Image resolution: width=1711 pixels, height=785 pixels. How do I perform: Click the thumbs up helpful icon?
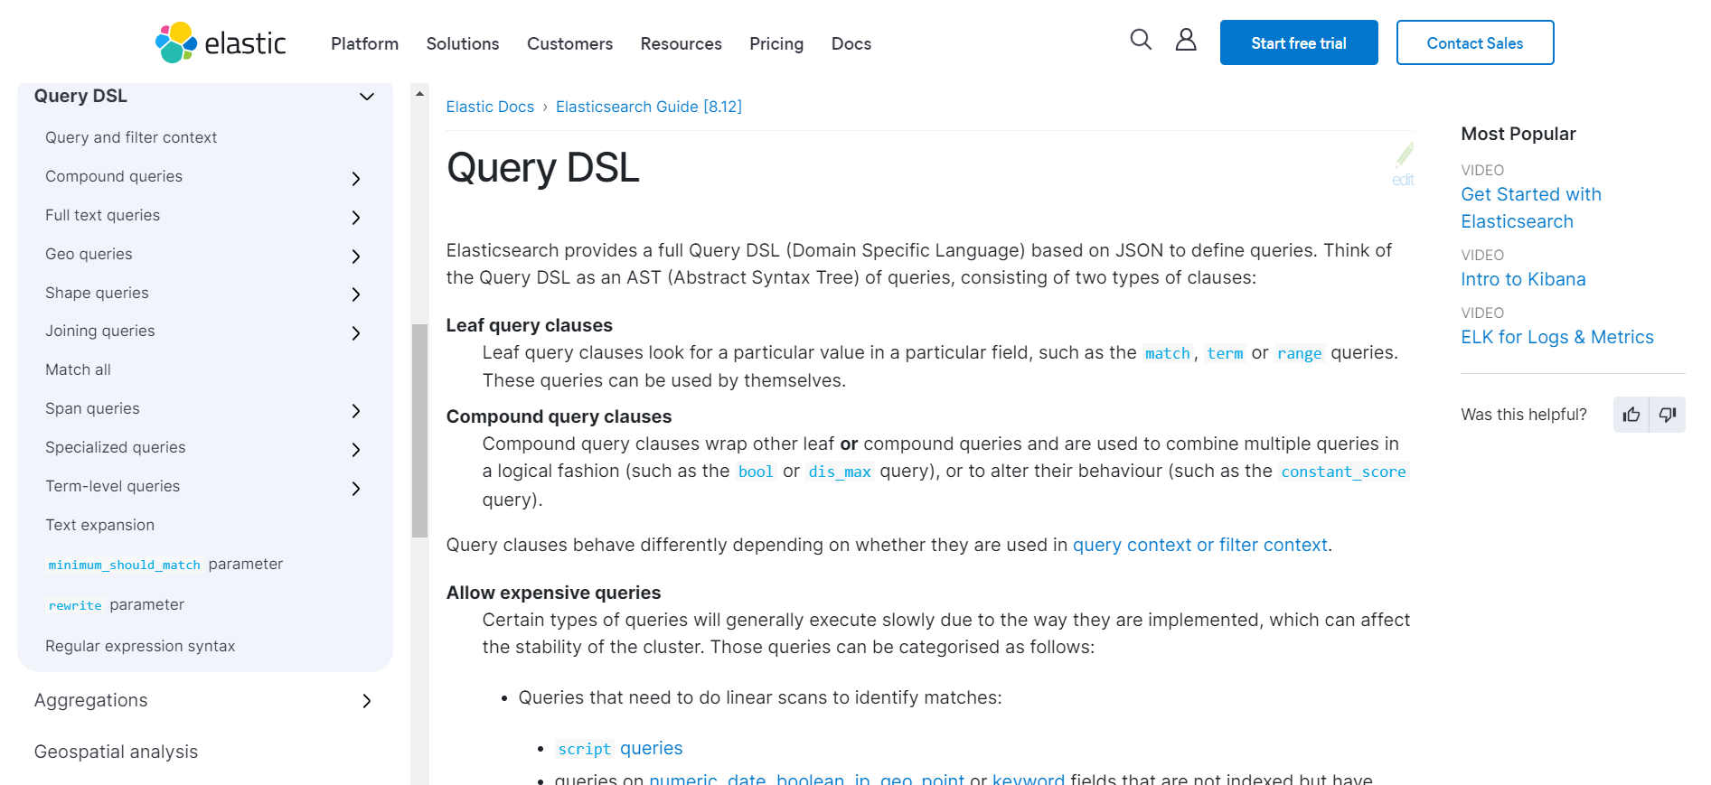click(x=1631, y=415)
